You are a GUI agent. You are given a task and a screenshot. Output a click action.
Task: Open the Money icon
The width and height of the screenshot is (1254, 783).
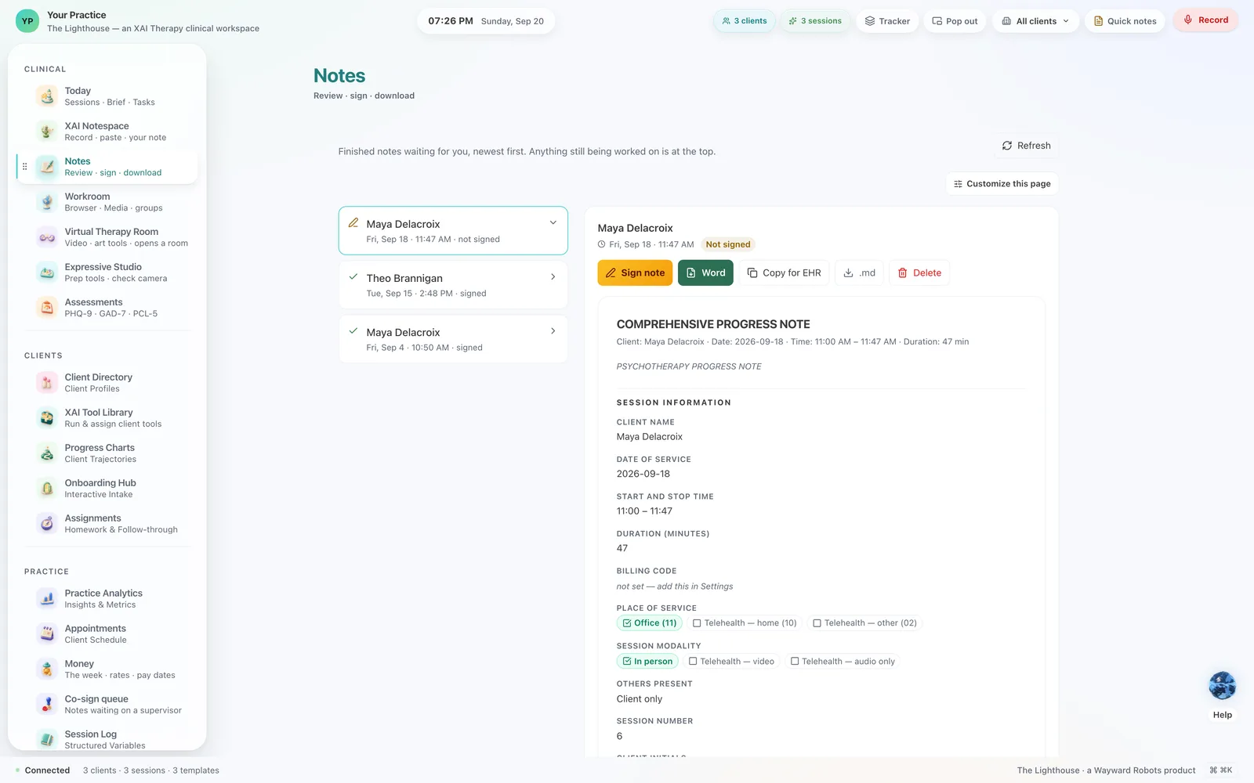pos(47,669)
